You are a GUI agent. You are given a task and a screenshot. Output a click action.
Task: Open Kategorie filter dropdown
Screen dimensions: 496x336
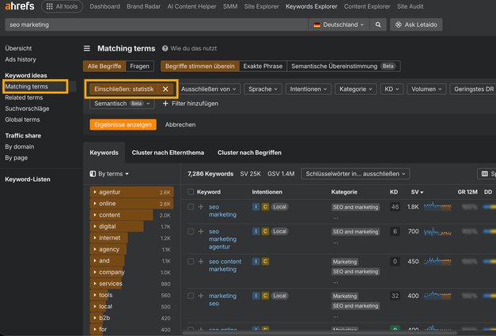pos(355,89)
